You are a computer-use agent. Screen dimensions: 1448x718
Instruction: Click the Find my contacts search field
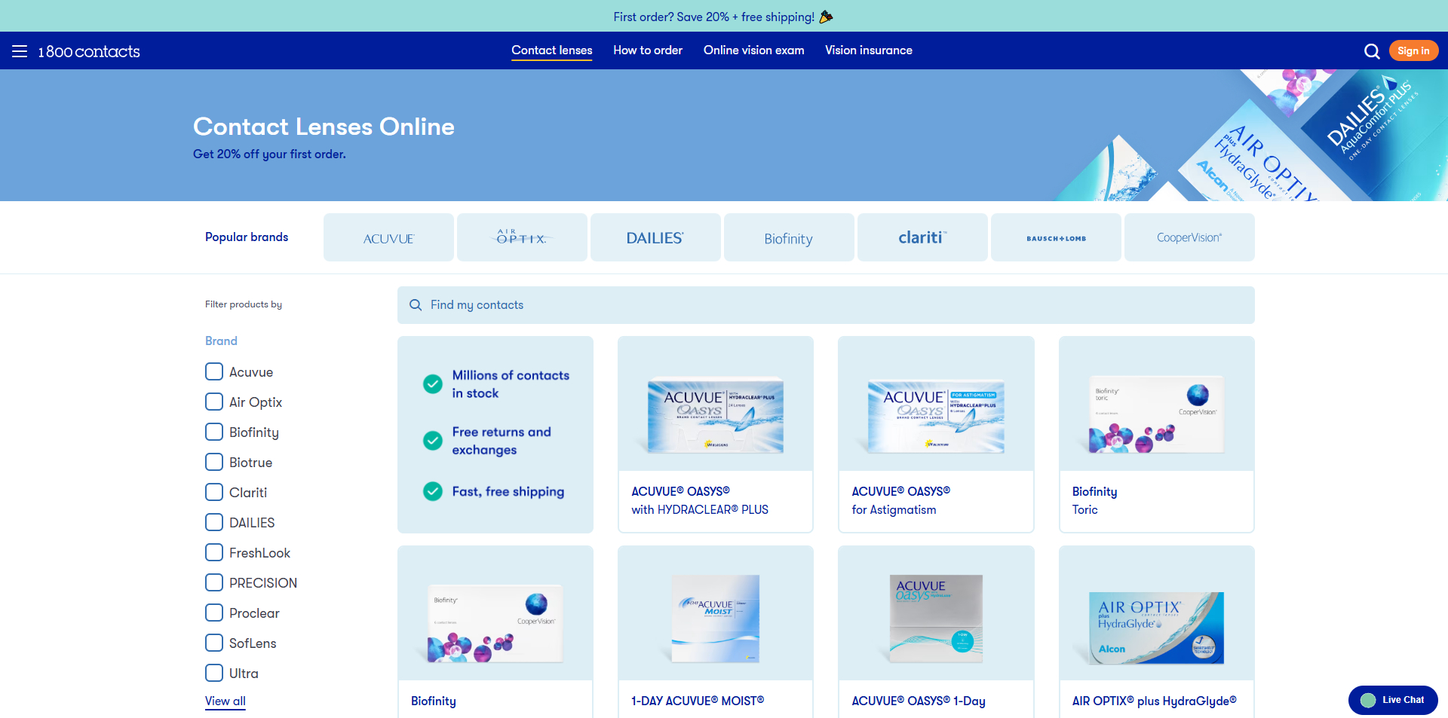click(x=826, y=305)
